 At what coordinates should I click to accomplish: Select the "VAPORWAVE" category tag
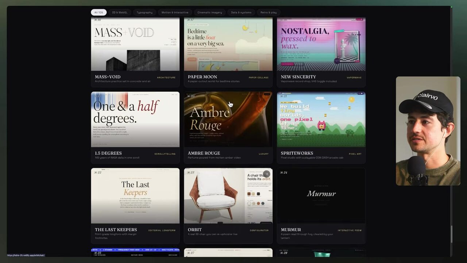354,77
